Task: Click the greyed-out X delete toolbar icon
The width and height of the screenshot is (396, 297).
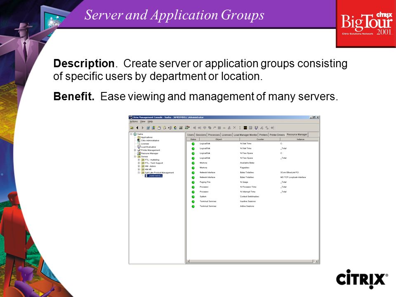Action: (234, 127)
